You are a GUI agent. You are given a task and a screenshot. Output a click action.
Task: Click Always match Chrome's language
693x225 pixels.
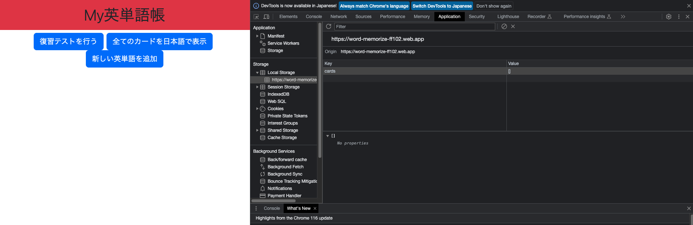(x=374, y=6)
